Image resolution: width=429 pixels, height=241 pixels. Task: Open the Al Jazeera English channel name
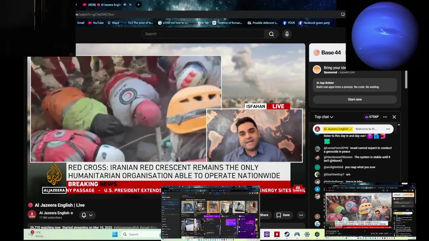point(54,213)
